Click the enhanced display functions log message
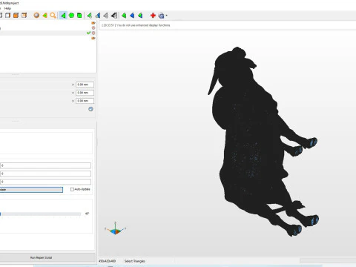Viewport: 356px width, 267px height. [136, 25]
